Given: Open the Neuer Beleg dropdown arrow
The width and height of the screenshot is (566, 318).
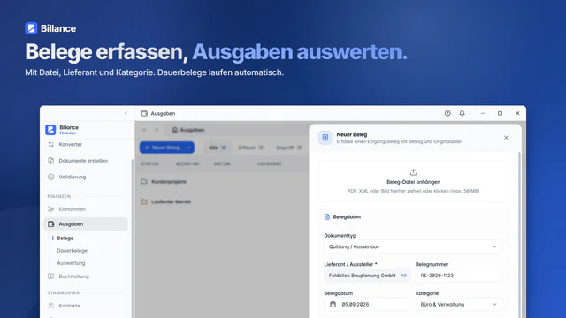Looking at the screenshot, I should point(189,148).
